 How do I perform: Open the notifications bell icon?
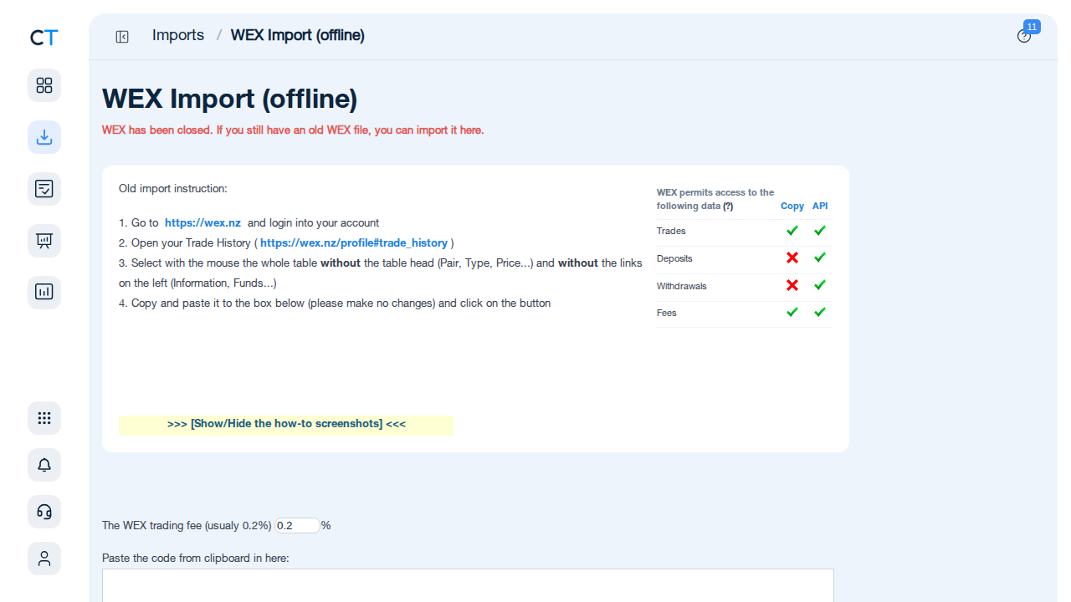click(44, 465)
